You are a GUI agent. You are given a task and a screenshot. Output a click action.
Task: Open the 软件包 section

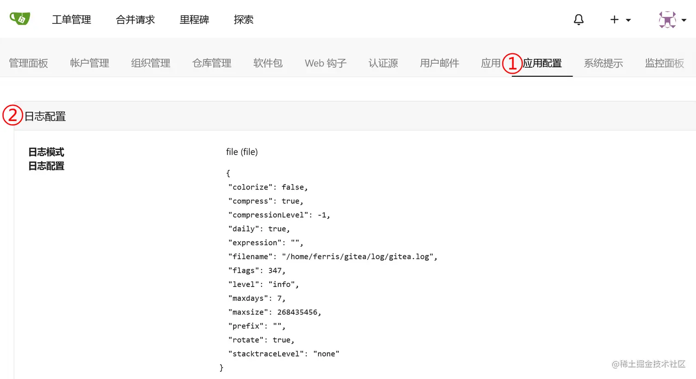tap(268, 63)
